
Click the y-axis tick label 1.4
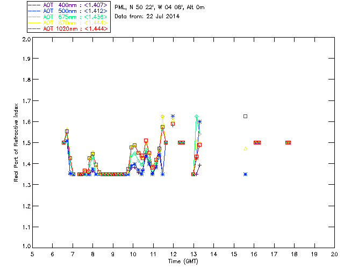coord(26,164)
